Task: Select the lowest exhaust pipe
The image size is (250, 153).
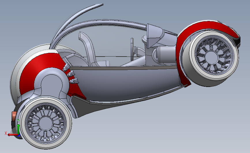Action: pyautogui.click(x=74, y=81)
